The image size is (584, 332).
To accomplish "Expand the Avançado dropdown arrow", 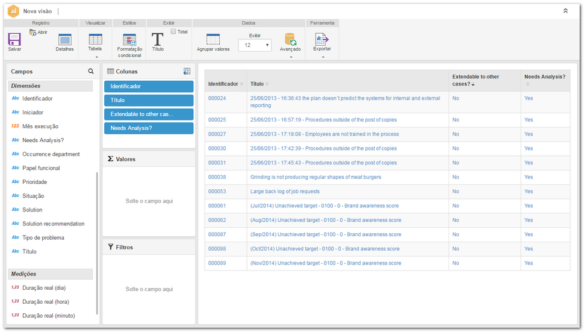I will coord(291,57).
